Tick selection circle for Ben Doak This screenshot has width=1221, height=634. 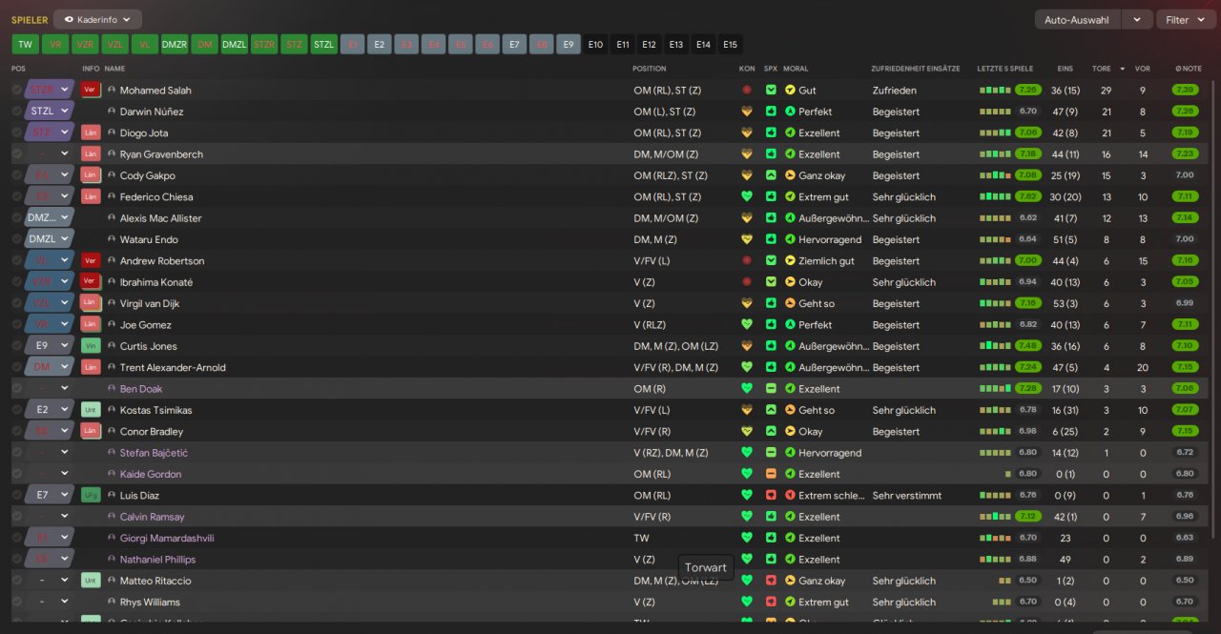[x=17, y=389]
